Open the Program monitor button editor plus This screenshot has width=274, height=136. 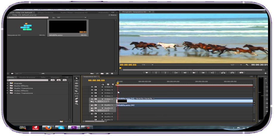click(x=265, y=73)
